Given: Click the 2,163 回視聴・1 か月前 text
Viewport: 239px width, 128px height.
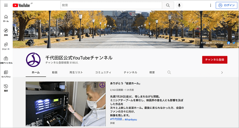Looking at the screenshot, I should coord(122,90).
